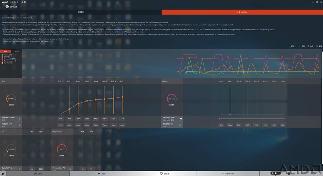Click the GPU 397 MHz speed gauge

tap(11, 99)
